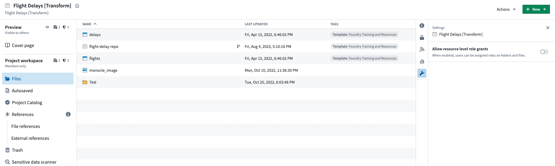Open the monocle_image file

click(x=103, y=70)
